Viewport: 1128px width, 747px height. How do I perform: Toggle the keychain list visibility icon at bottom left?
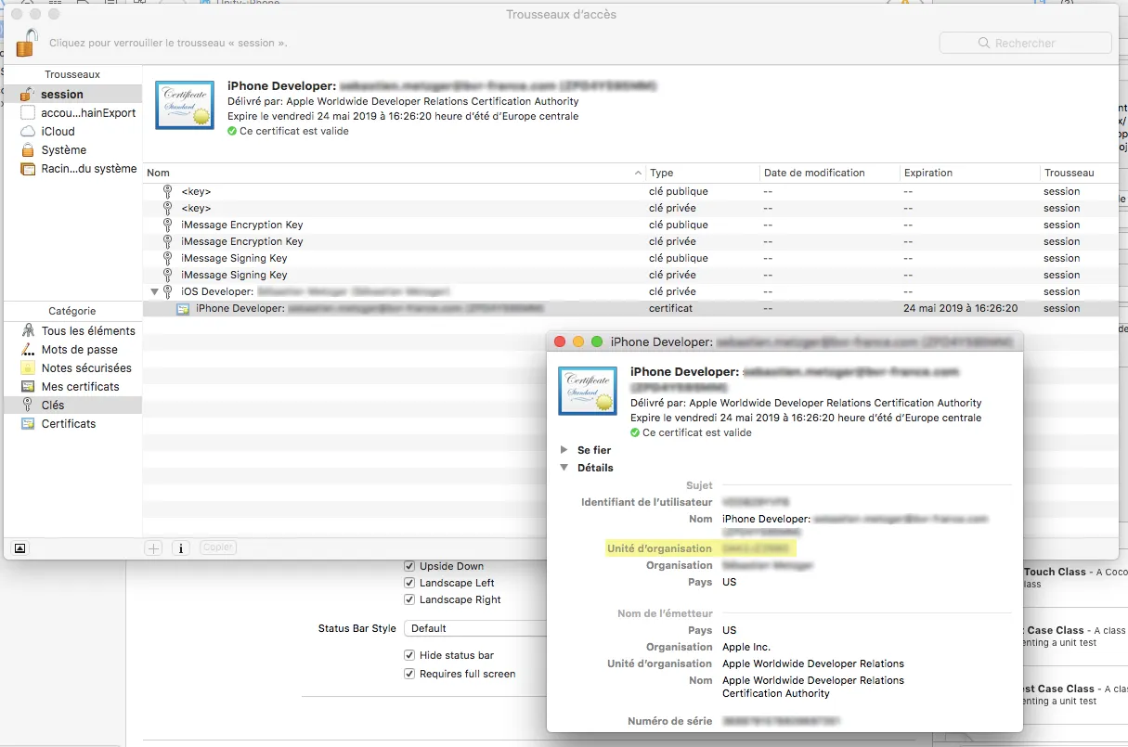(x=20, y=547)
